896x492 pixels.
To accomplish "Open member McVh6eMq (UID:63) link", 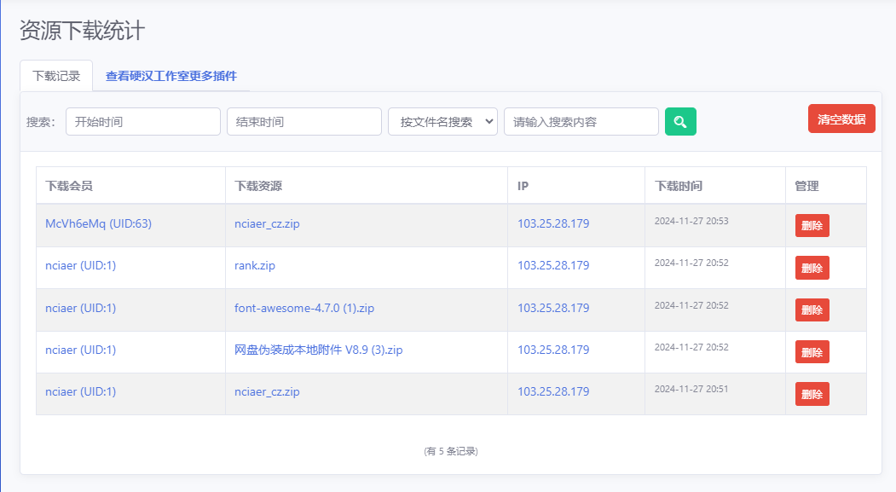I will [x=98, y=223].
